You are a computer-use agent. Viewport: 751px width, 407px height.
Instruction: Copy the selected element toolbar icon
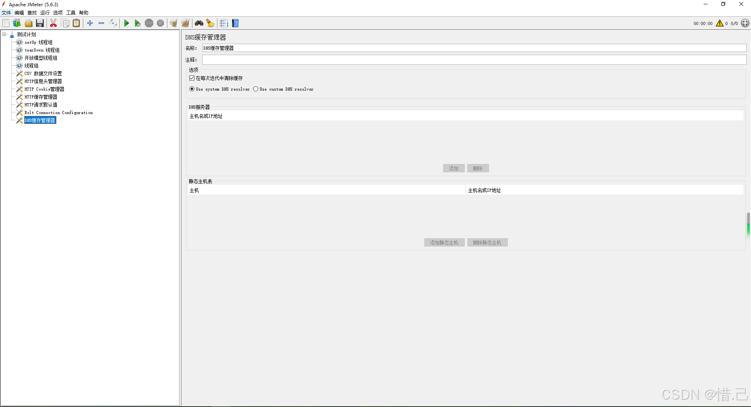point(65,23)
